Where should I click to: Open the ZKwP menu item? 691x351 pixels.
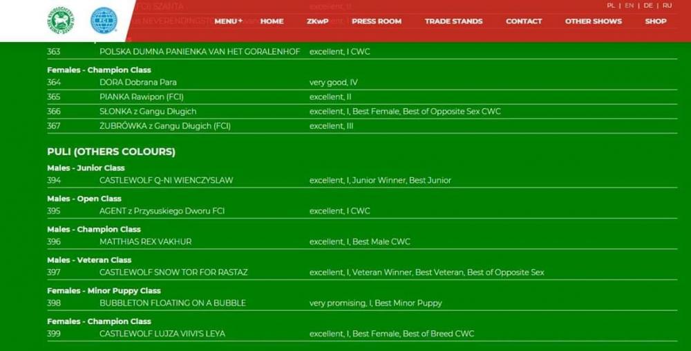[318, 21]
